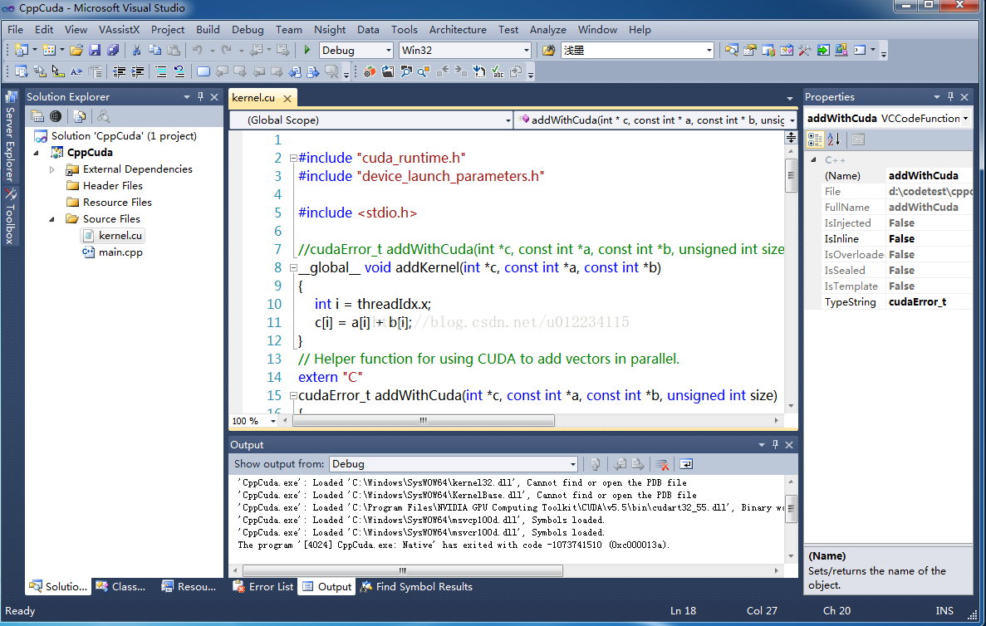The image size is (986, 626).
Task: Open the VAssistX menu
Action: pyautogui.click(x=119, y=30)
